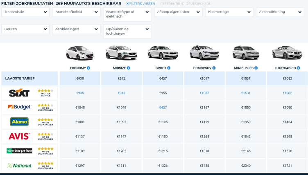Open the Afkoop eigen risico dropdown
The width and height of the screenshot is (308, 175).
coord(178,12)
